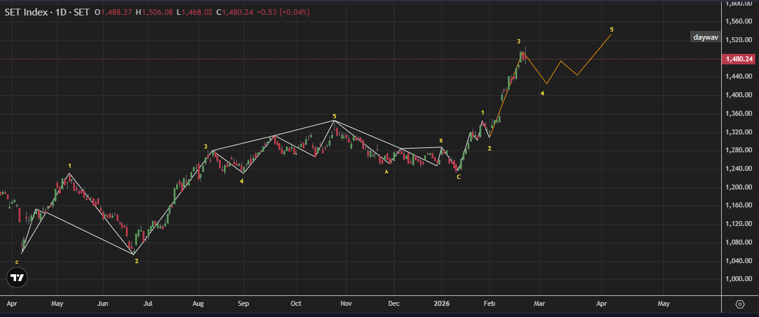The height and width of the screenshot is (317, 759).
Task: Click the Nov label on time axis
Action: pyautogui.click(x=346, y=304)
